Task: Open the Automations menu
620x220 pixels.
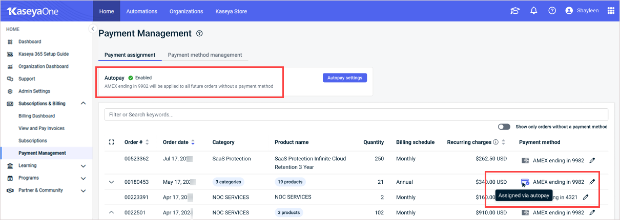Action: [x=142, y=11]
